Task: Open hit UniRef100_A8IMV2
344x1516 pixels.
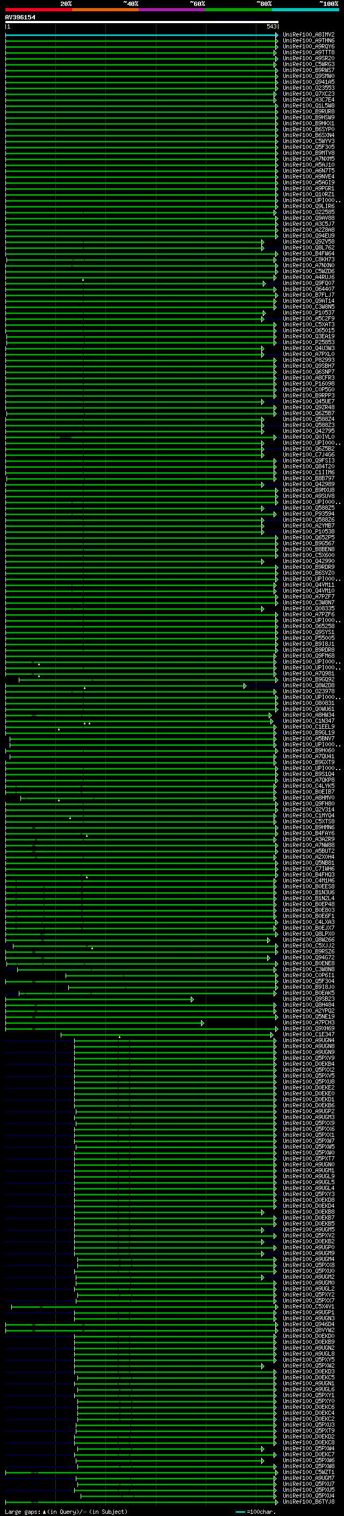Action: [x=308, y=35]
